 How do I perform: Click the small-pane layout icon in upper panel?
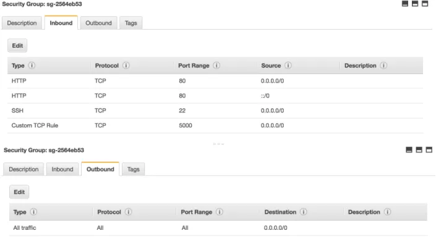[x=405, y=4]
